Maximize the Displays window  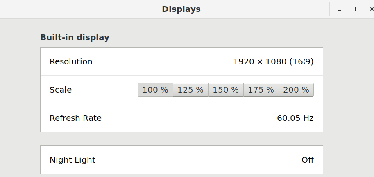tap(355, 9)
